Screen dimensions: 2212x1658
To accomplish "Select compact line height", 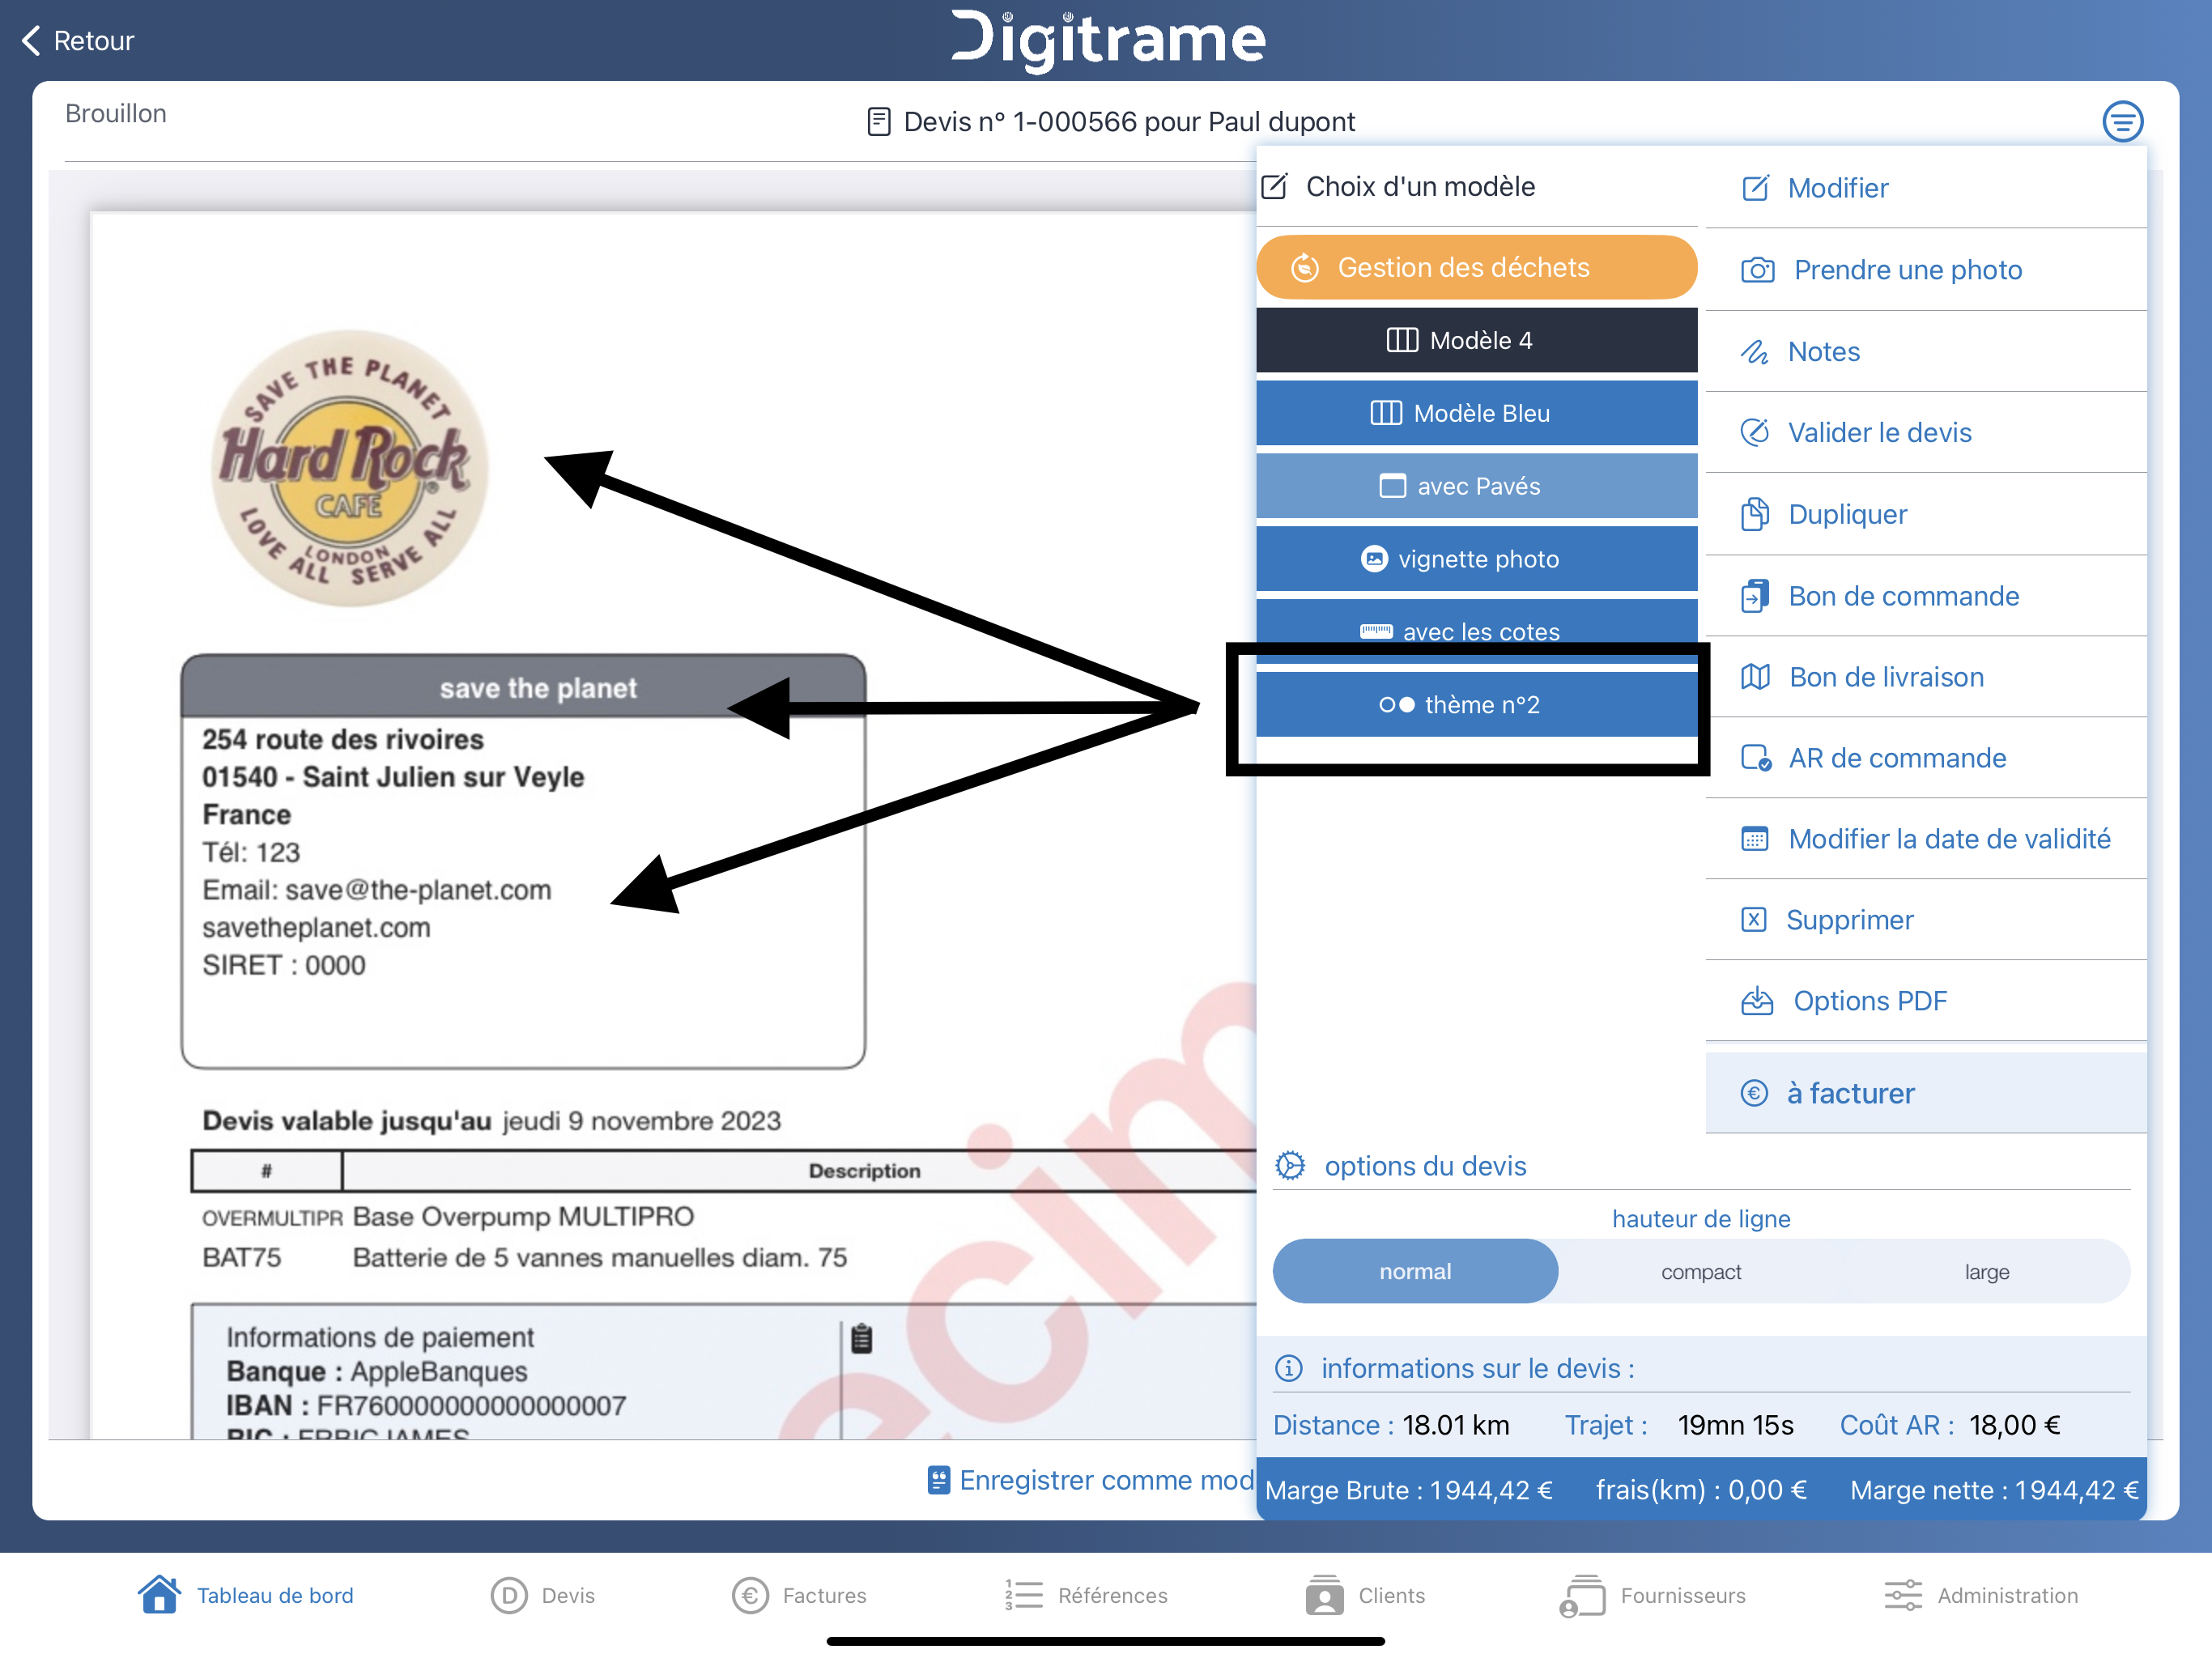I will click(x=1701, y=1272).
